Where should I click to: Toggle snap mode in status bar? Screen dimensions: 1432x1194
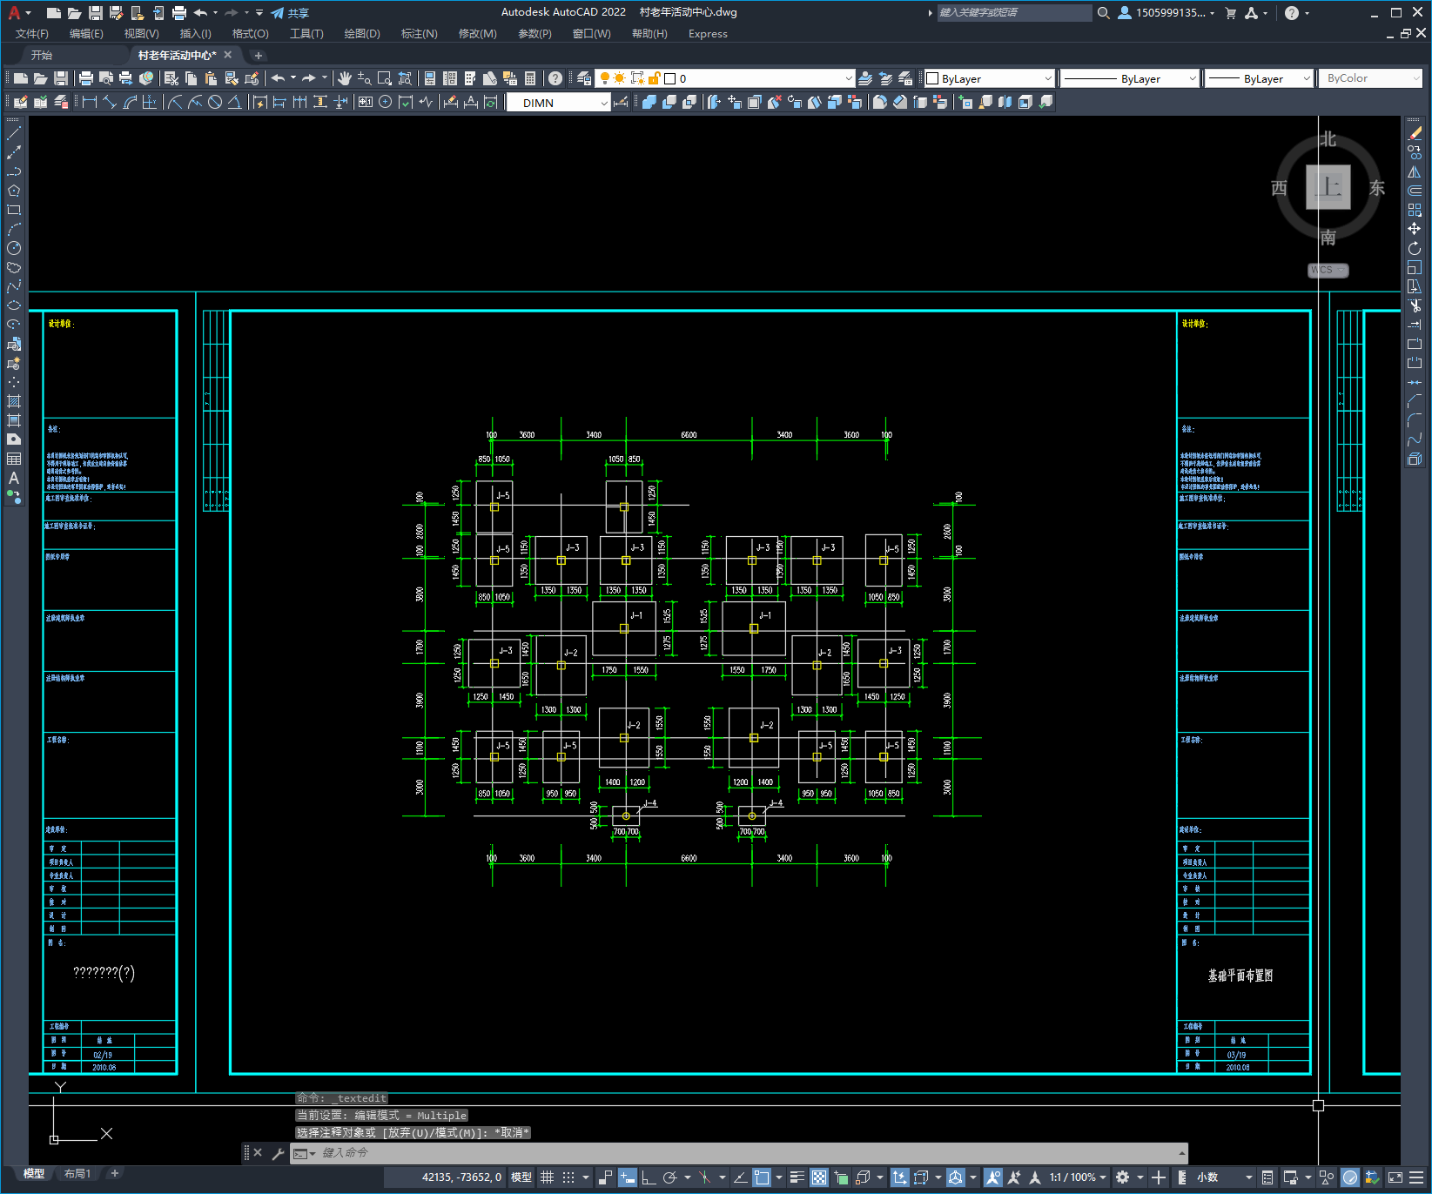point(568,1177)
